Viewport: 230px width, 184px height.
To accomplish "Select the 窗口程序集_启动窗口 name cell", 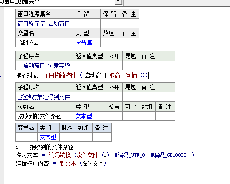I will tap(44, 23).
